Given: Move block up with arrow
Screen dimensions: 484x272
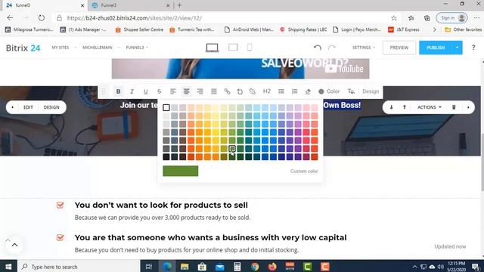Looking at the screenshot, I should [405, 107].
